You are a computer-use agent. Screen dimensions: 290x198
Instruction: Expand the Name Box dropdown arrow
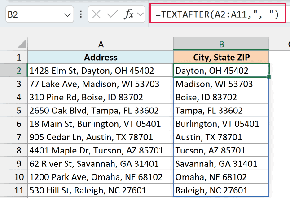pyautogui.click(x=67, y=15)
